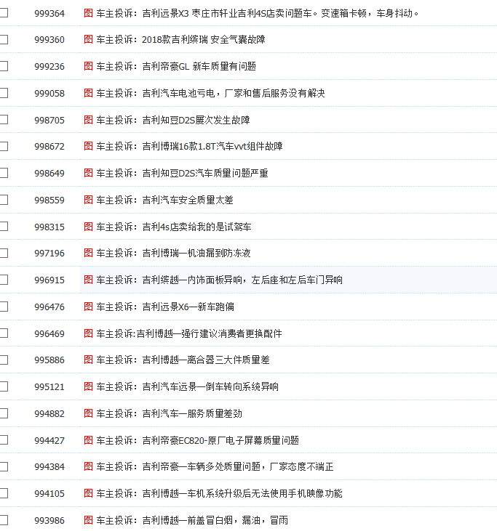Screen dimensions: 497x531
Task: Click the image icon in row 994105
Action: coord(88,493)
